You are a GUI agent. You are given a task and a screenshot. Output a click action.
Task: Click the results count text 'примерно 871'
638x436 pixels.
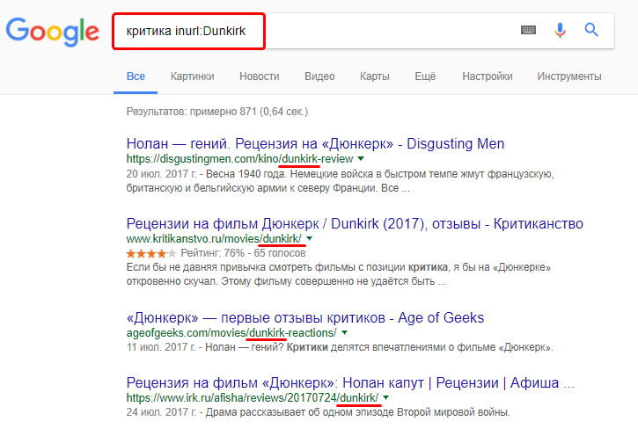[223, 112]
